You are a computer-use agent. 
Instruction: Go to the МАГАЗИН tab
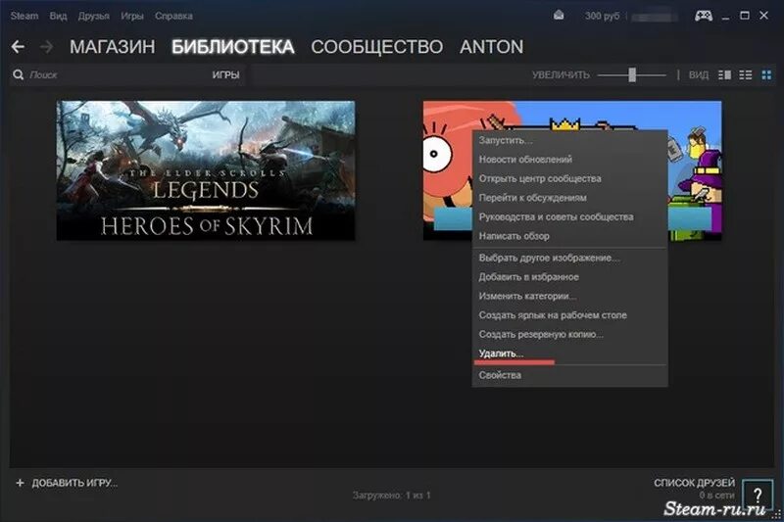pyautogui.click(x=113, y=47)
